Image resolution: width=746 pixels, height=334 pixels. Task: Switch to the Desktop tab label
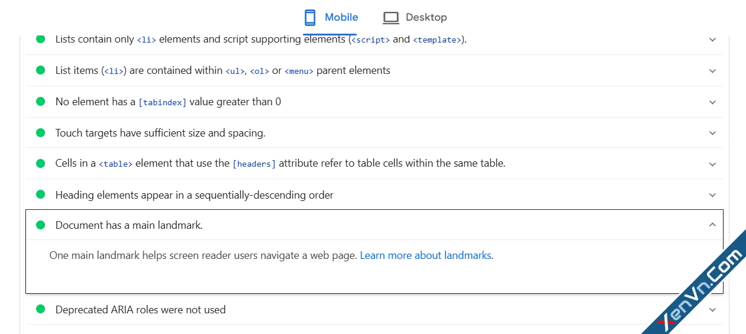tap(426, 18)
